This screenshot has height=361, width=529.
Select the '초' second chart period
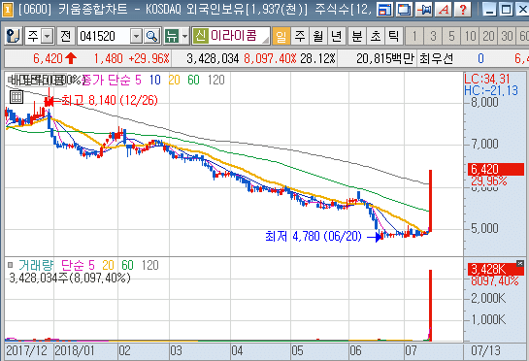click(376, 36)
